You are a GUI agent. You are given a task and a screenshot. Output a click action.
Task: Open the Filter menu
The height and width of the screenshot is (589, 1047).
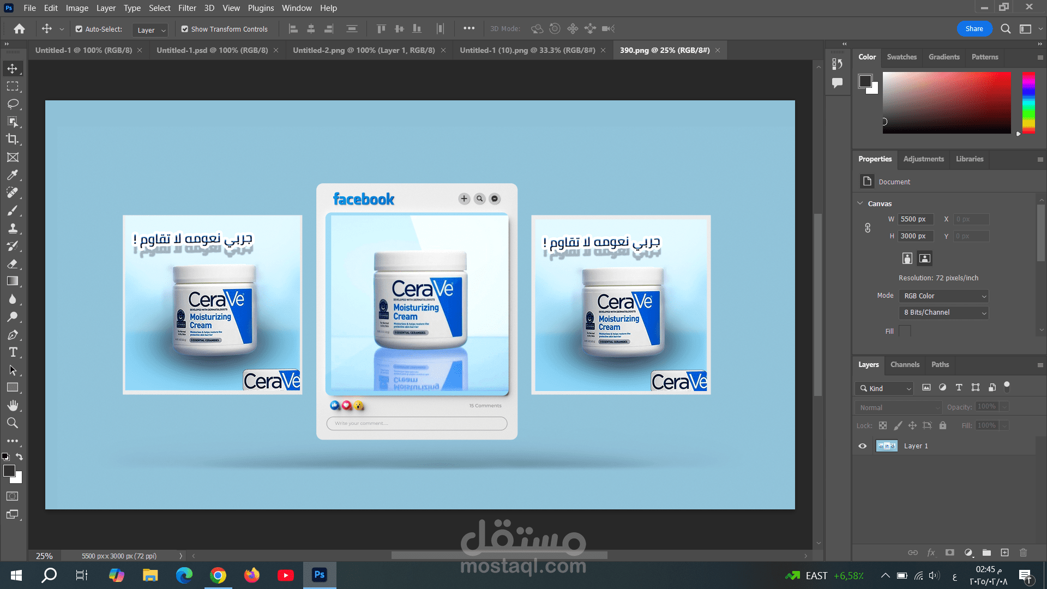click(x=186, y=8)
